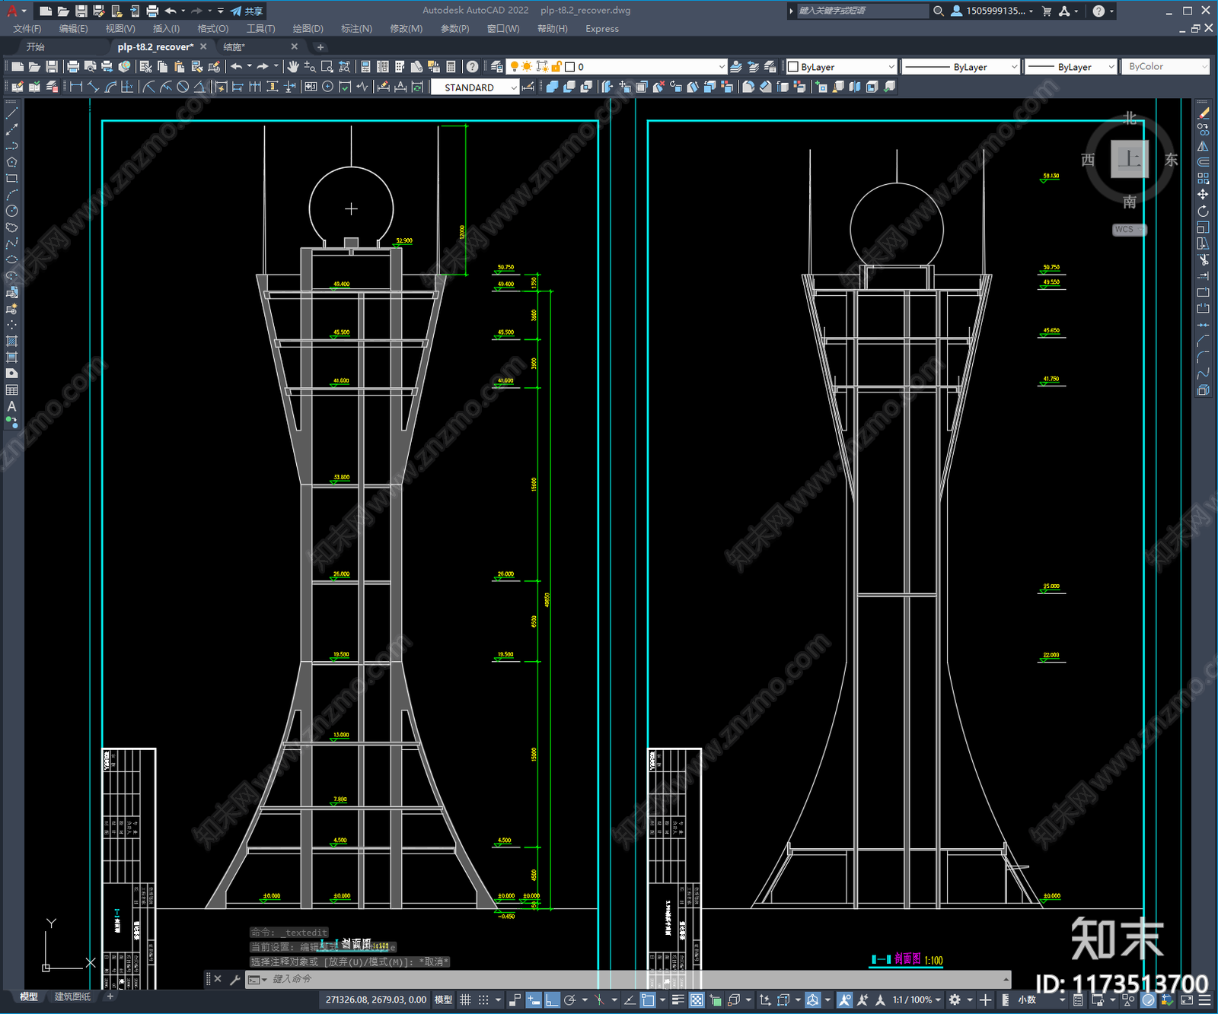The width and height of the screenshot is (1218, 1014).
Task: Click the 共享 share button
Action: coord(247,11)
